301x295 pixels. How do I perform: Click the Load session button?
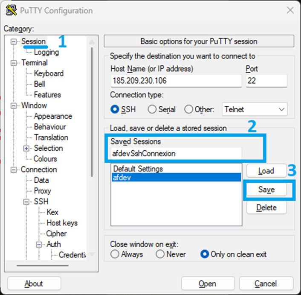click(x=266, y=171)
